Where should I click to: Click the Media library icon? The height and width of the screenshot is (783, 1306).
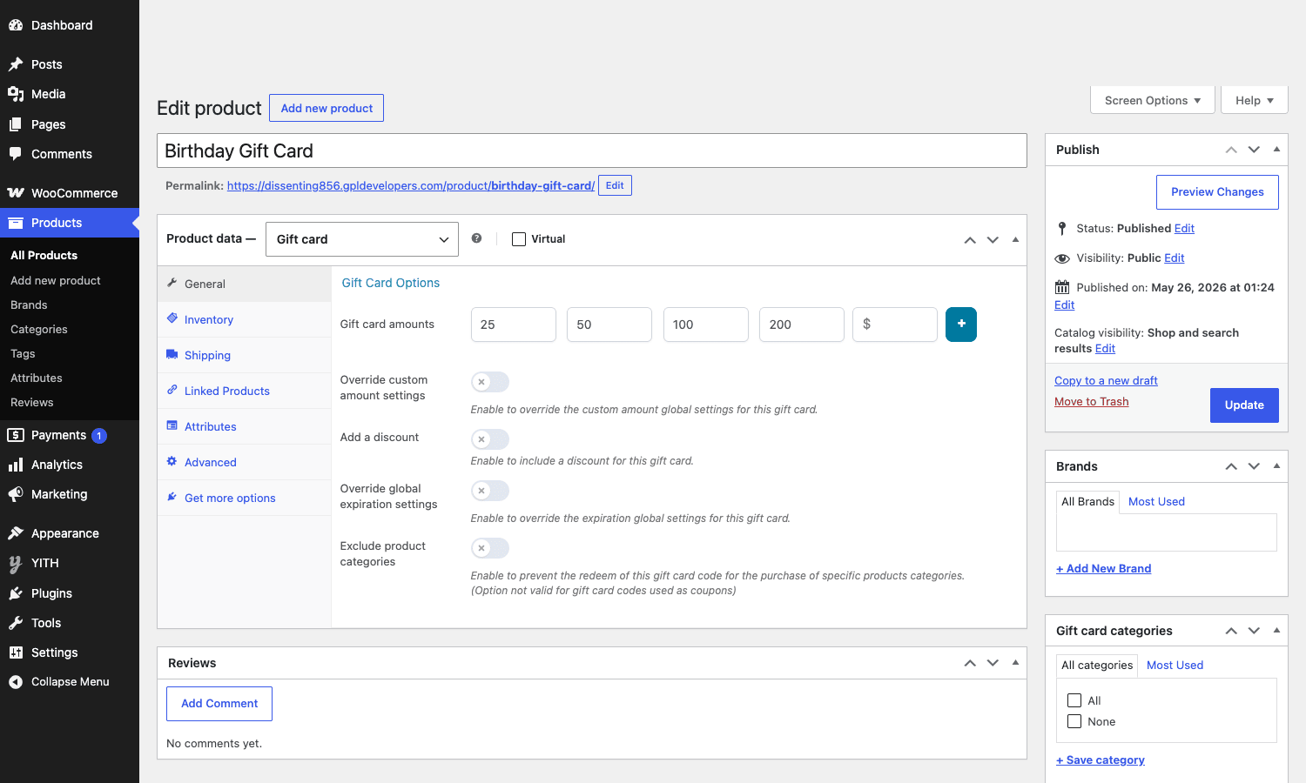click(x=16, y=94)
